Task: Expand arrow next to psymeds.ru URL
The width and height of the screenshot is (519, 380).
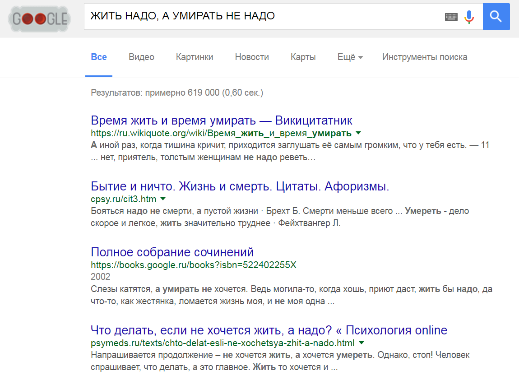Action: [x=361, y=343]
